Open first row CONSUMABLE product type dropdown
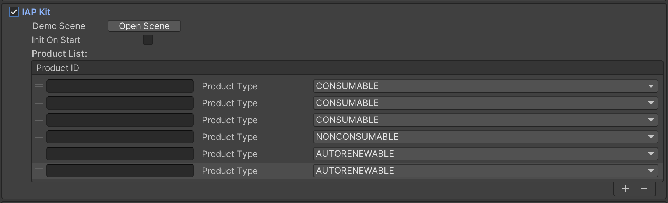The height and width of the screenshot is (203, 668). pos(485,86)
